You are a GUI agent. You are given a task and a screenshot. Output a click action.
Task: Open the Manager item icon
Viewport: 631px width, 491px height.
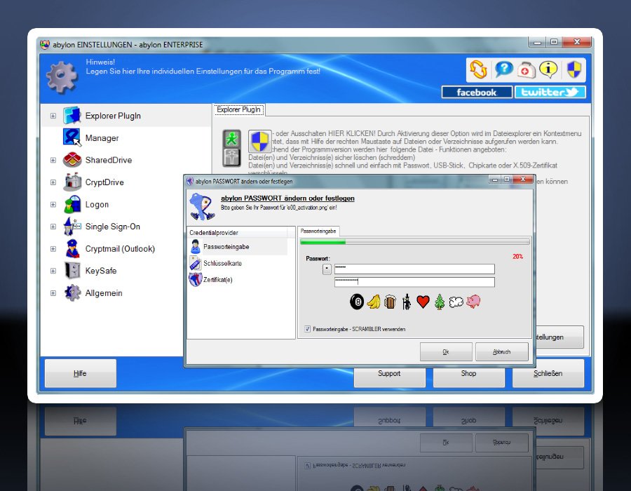coord(72,137)
